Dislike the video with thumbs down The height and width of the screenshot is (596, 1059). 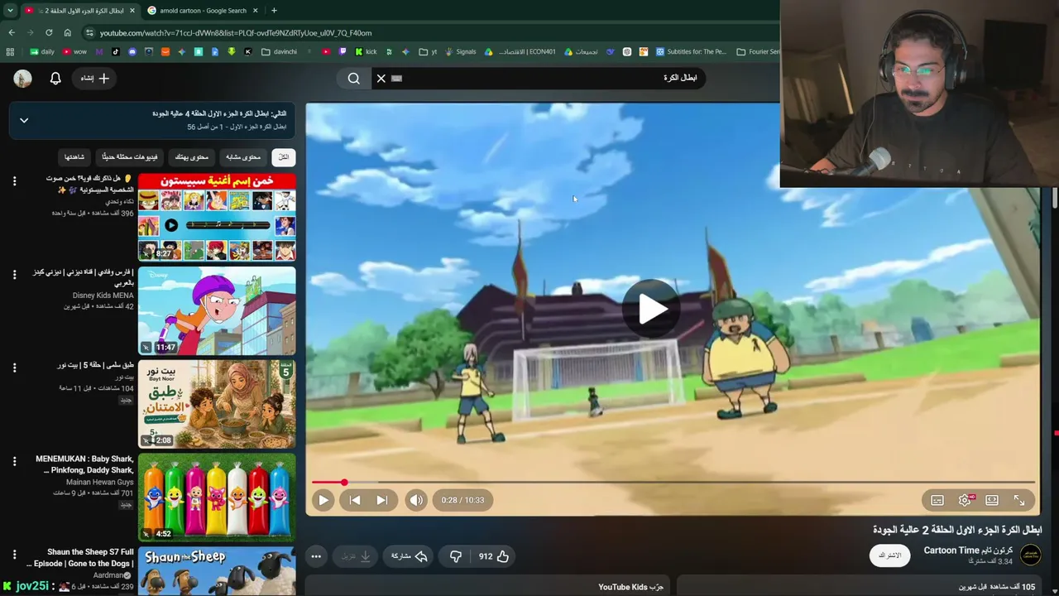click(x=456, y=556)
